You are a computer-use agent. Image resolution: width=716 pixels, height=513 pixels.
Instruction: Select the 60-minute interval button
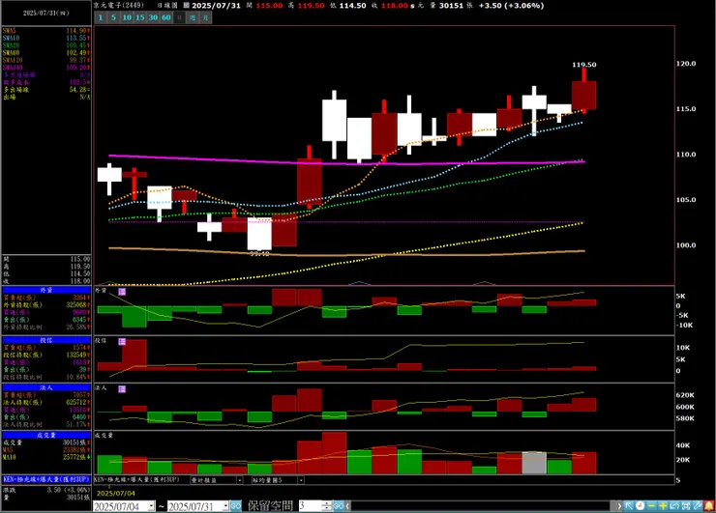click(166, 17)
